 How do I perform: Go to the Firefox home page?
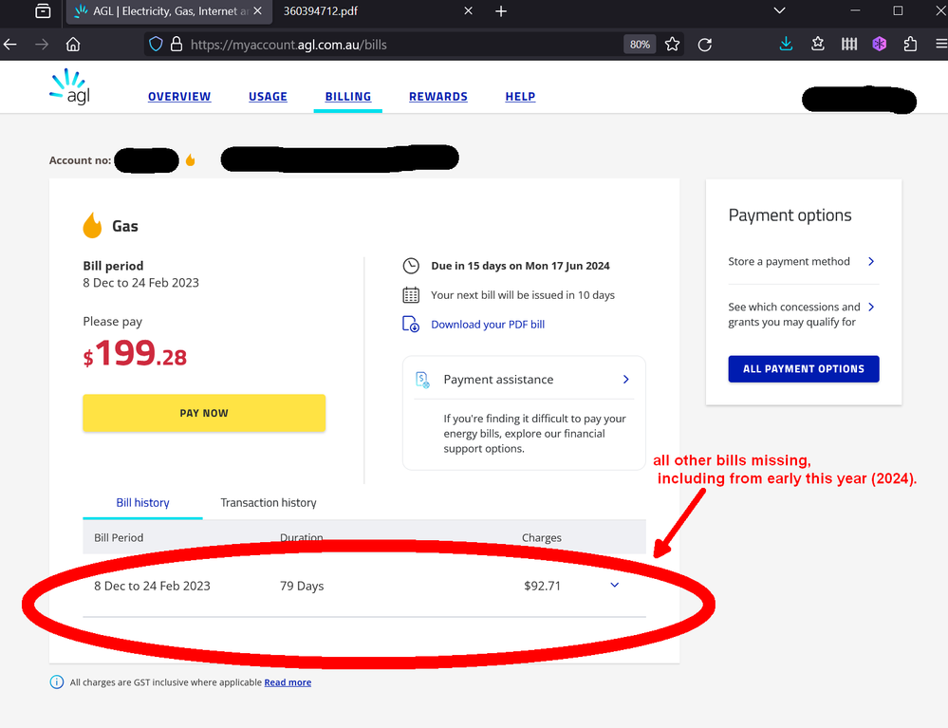[x=73, y=44]
